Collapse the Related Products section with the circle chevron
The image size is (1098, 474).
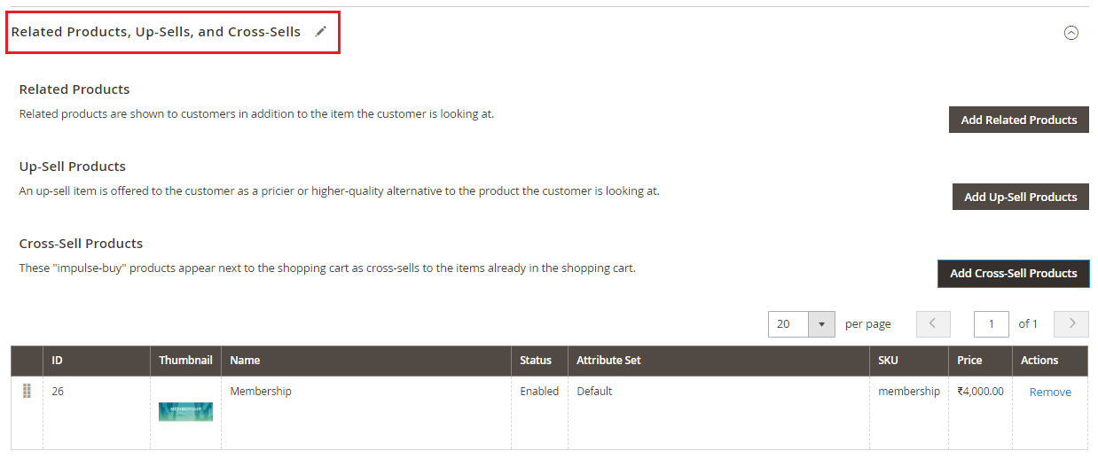click(1071, 33)
